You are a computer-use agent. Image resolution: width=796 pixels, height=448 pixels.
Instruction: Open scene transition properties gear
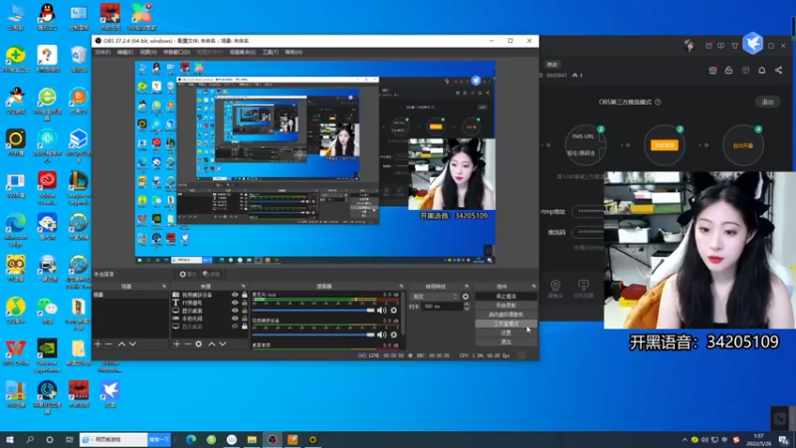pyautogui.click(x=465, y=297)
